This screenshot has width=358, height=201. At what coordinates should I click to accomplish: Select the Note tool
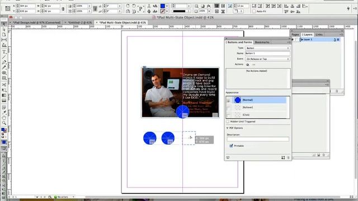tap(4, 107)
